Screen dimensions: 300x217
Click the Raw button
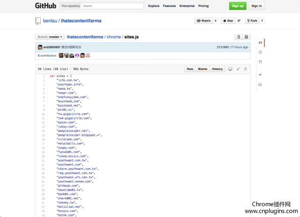190,69
